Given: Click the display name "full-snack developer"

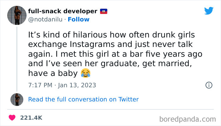Looking at the screenshot, I should [x=63, y=11].
